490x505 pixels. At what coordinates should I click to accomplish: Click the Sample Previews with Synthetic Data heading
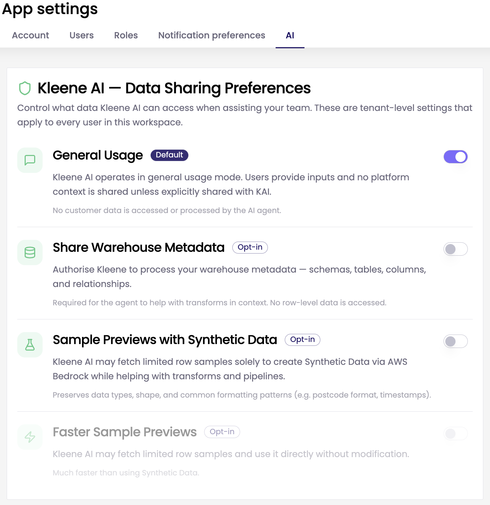(x=165, y=340)
